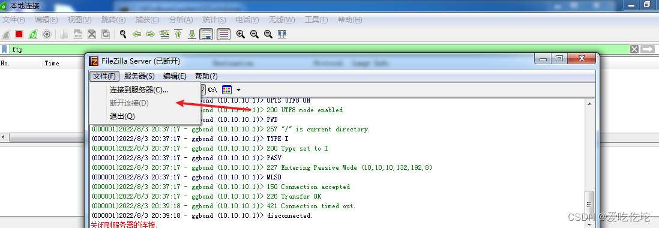
Task: Click FileZilla log scroll up arrow
Action: pyautogui.click(x=589, y=103)
